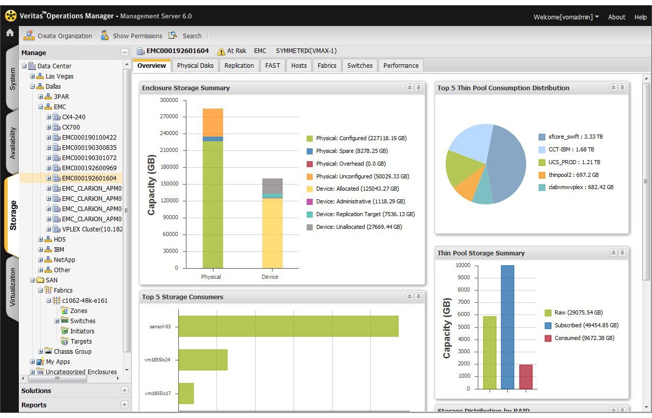The height and width of the screenshot is (418, 652).
Task: Click the Create Organization icon
Action: 29,36
